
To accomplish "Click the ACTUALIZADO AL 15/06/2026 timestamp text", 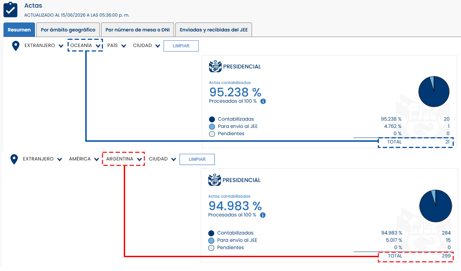I will (77, 15).
